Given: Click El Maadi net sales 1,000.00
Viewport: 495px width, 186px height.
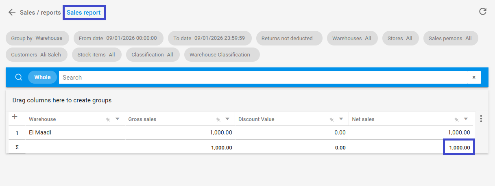Looking at the screenshot, I should click(x=411, y=133).
